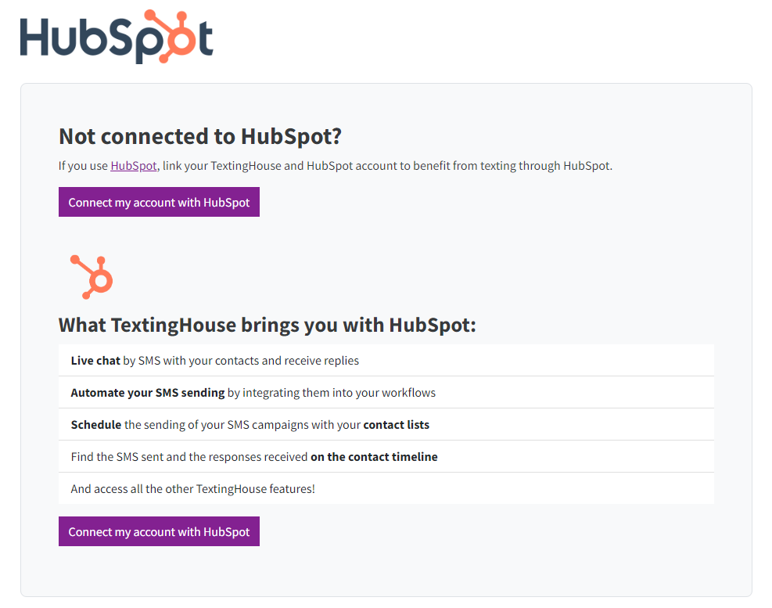Click the bold 'Live chat' text

(x=95, y=361)
